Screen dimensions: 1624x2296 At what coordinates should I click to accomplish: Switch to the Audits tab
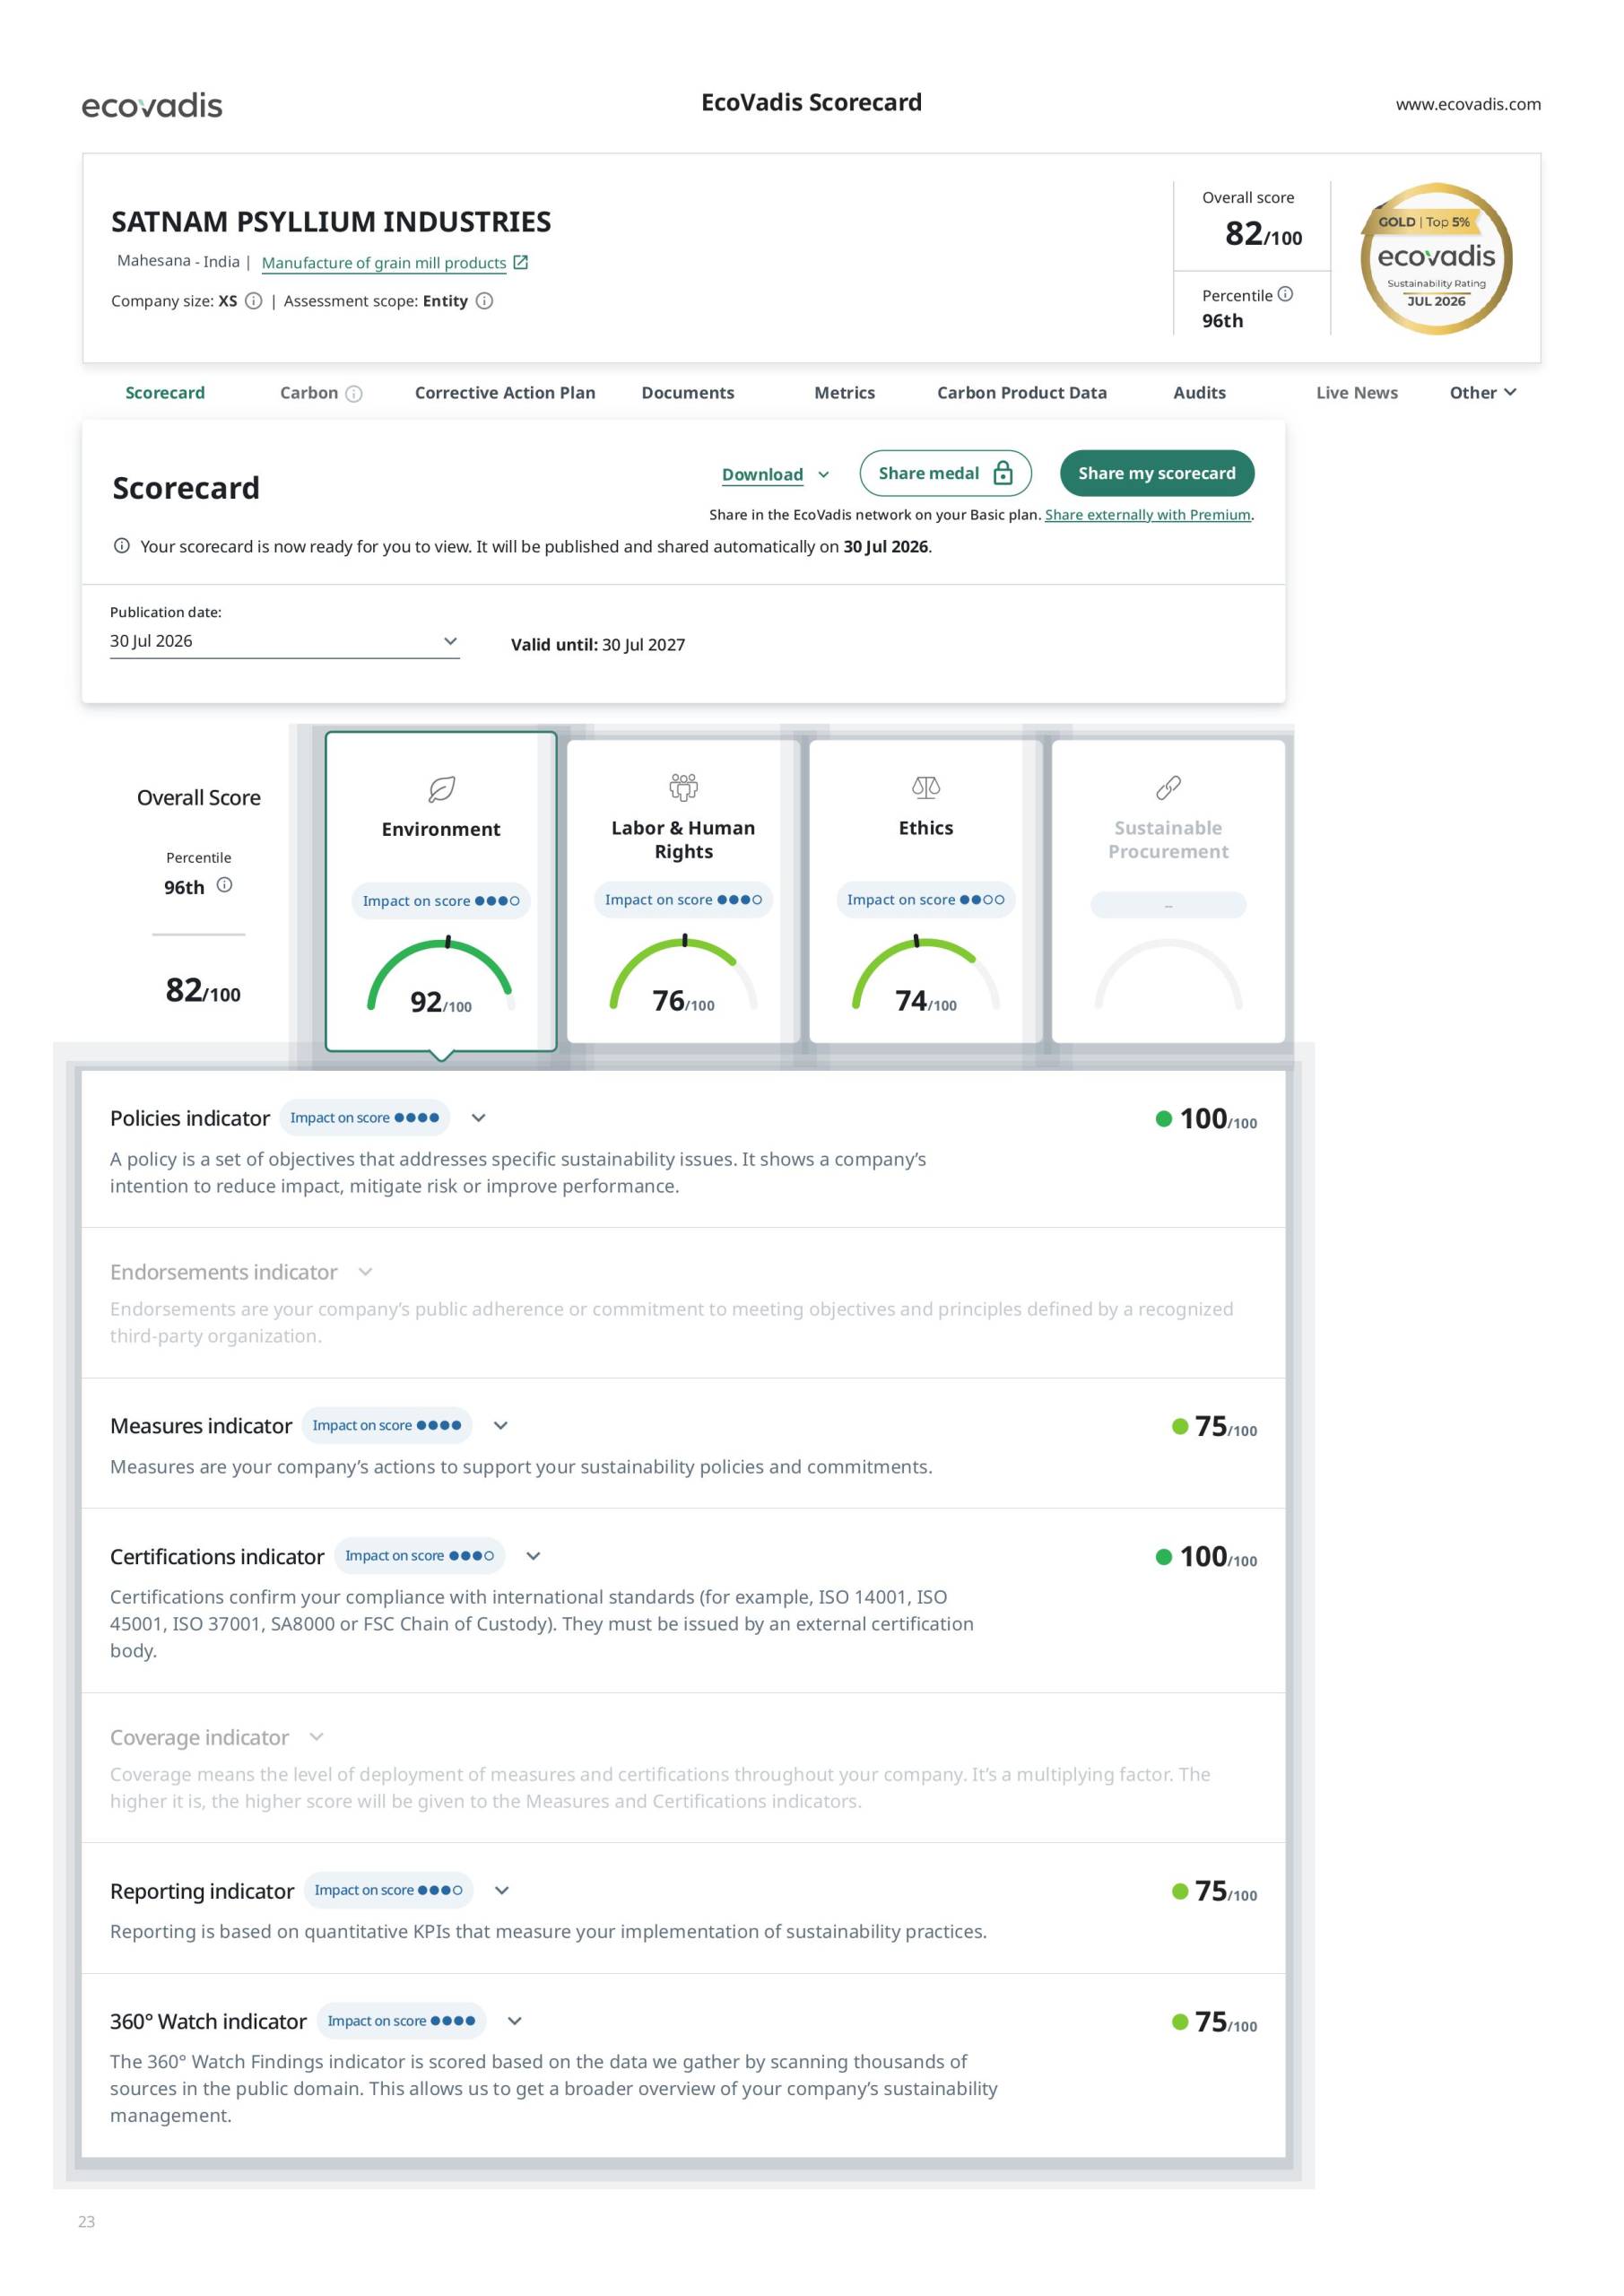1200,393
